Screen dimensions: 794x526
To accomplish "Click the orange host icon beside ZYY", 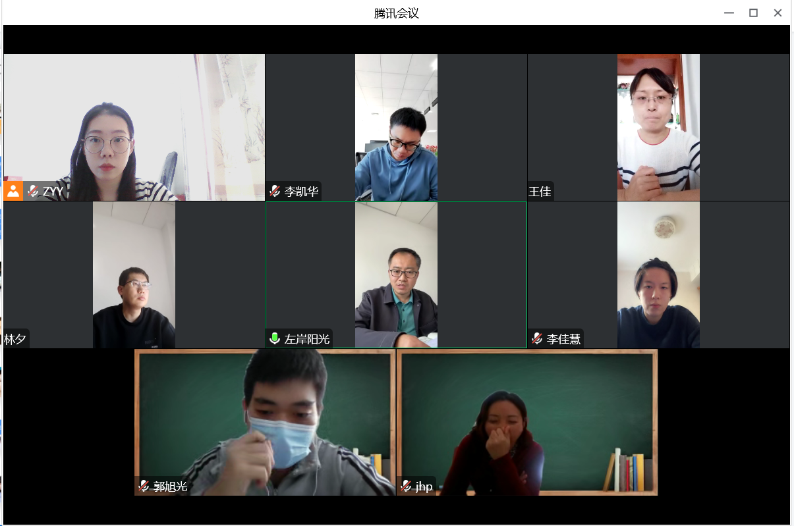I will pos(13,191).
